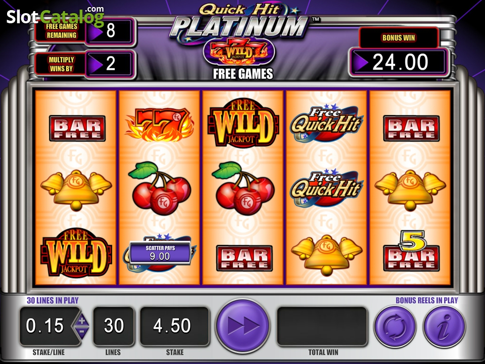
Task: Increase stake per line with plus
Action: tap(82, 321)
